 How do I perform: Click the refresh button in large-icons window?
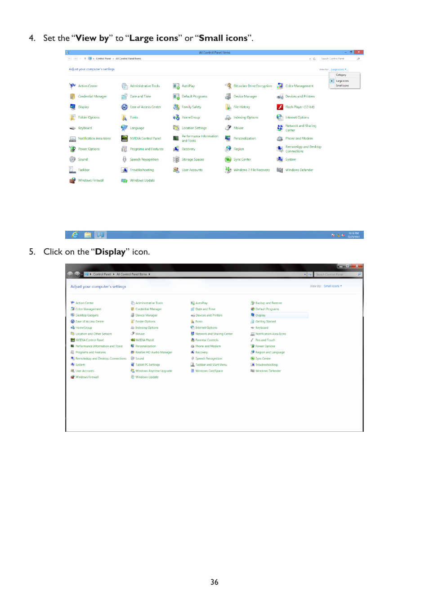click(x=314, y=58)
